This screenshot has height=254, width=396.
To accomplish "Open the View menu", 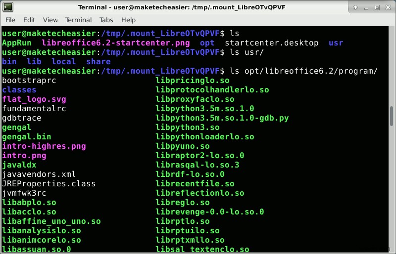I will click(50, 20).
